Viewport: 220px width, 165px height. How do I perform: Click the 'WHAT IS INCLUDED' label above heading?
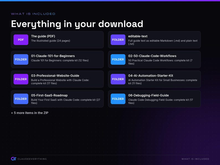click(x=33, y=14)
